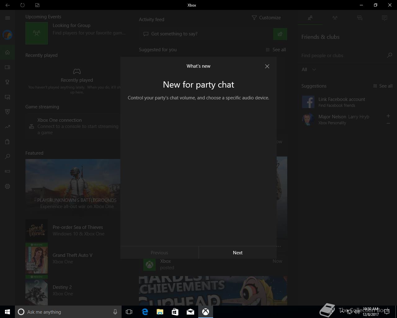
Task: Open Task View on taskbar
Action: click(x=129, y=312)
